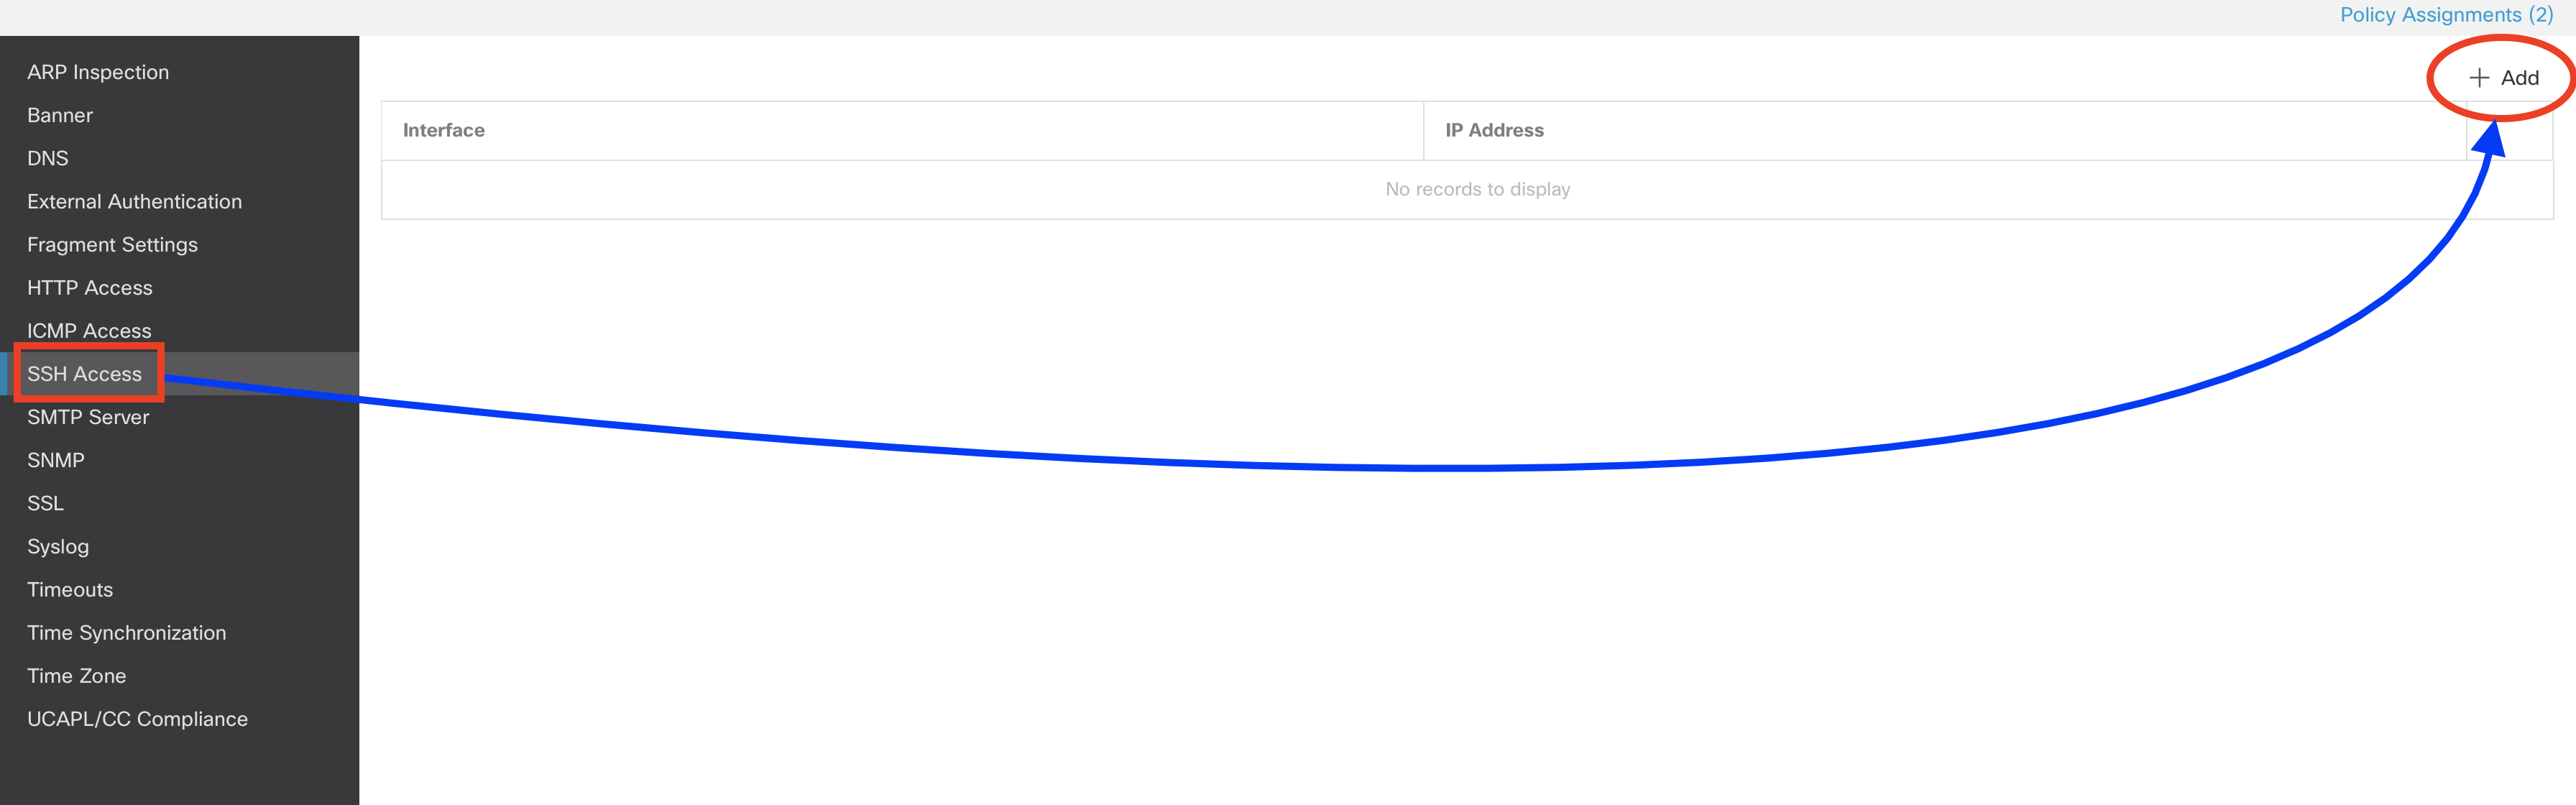
Task: Select Timeouts in the sidebar
Action: click(70, 589)
